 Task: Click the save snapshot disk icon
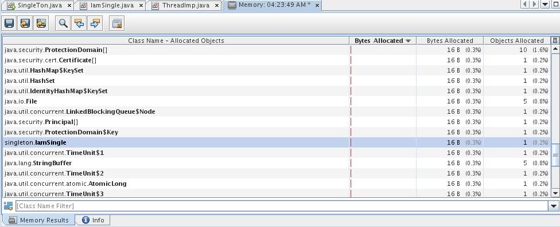click(9, 23)
